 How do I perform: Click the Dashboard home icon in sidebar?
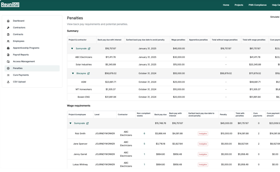coord(8,21)
